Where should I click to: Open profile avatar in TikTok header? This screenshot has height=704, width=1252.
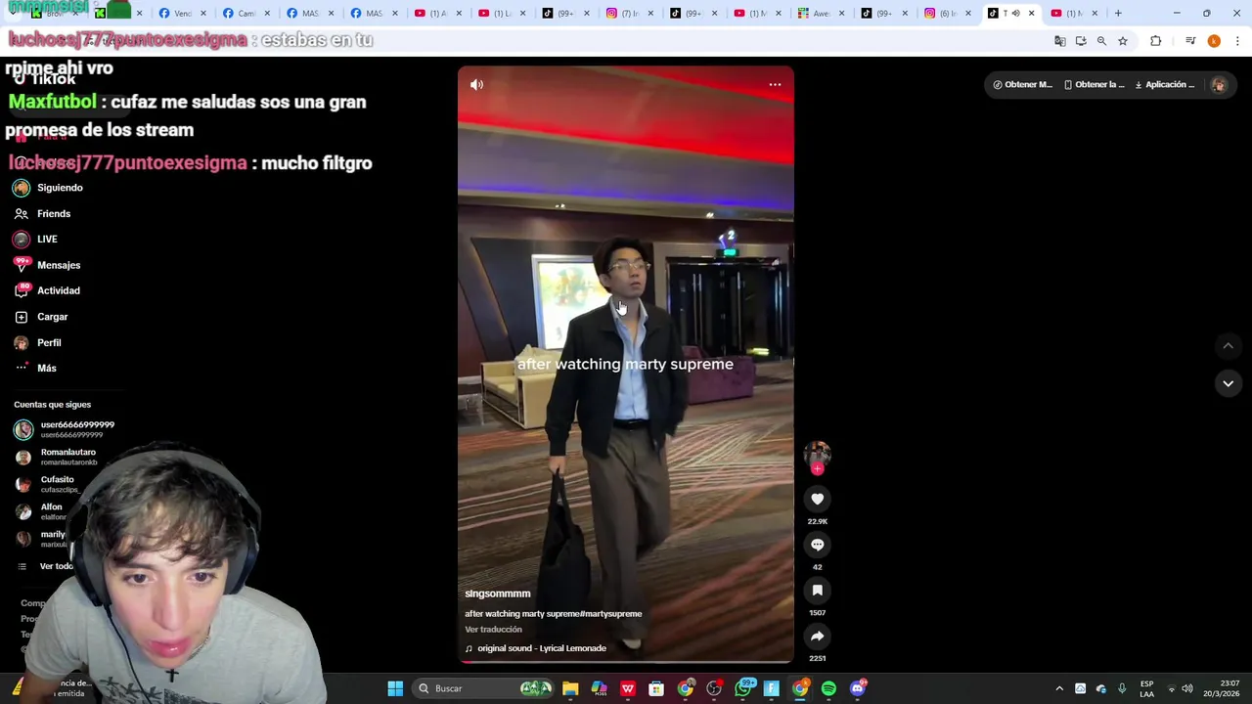(1218, 85)
